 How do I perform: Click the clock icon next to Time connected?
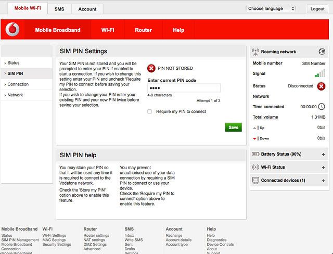click(322, 106)
